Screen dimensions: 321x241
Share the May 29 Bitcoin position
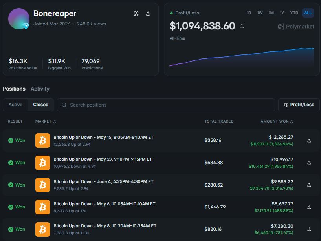pyautogui.click(x=309, y=163)
